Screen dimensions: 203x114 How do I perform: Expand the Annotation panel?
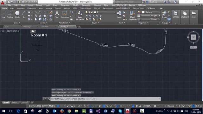tap(64, 23)
